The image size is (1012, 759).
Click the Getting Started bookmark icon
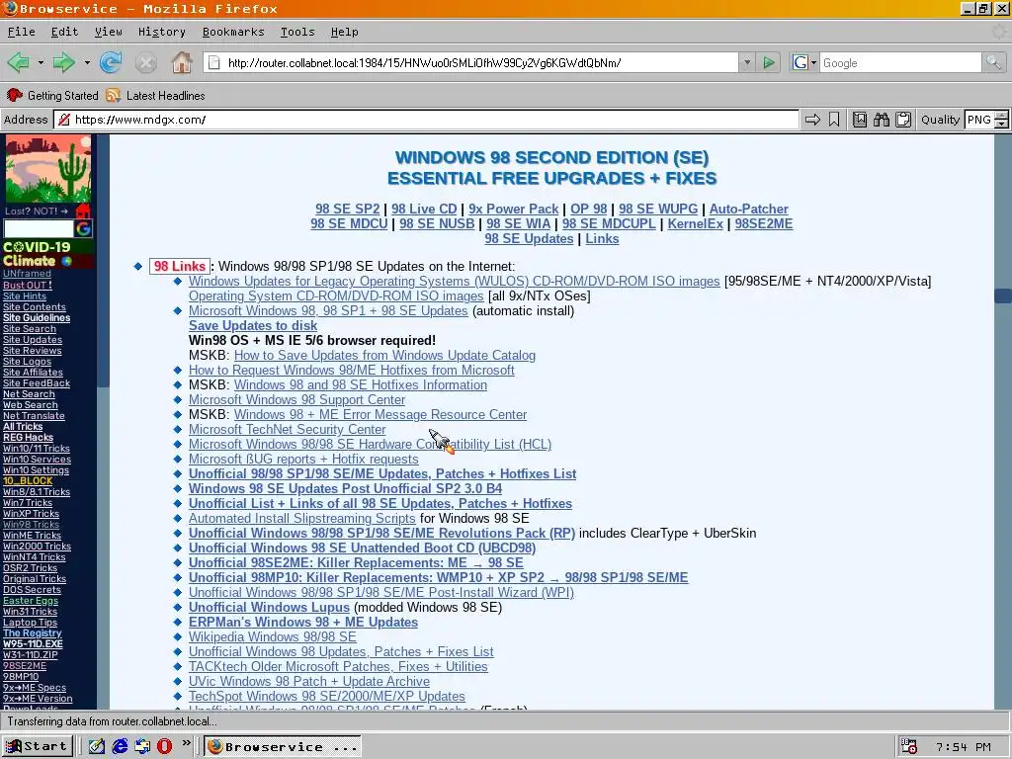tap(14, 96)
